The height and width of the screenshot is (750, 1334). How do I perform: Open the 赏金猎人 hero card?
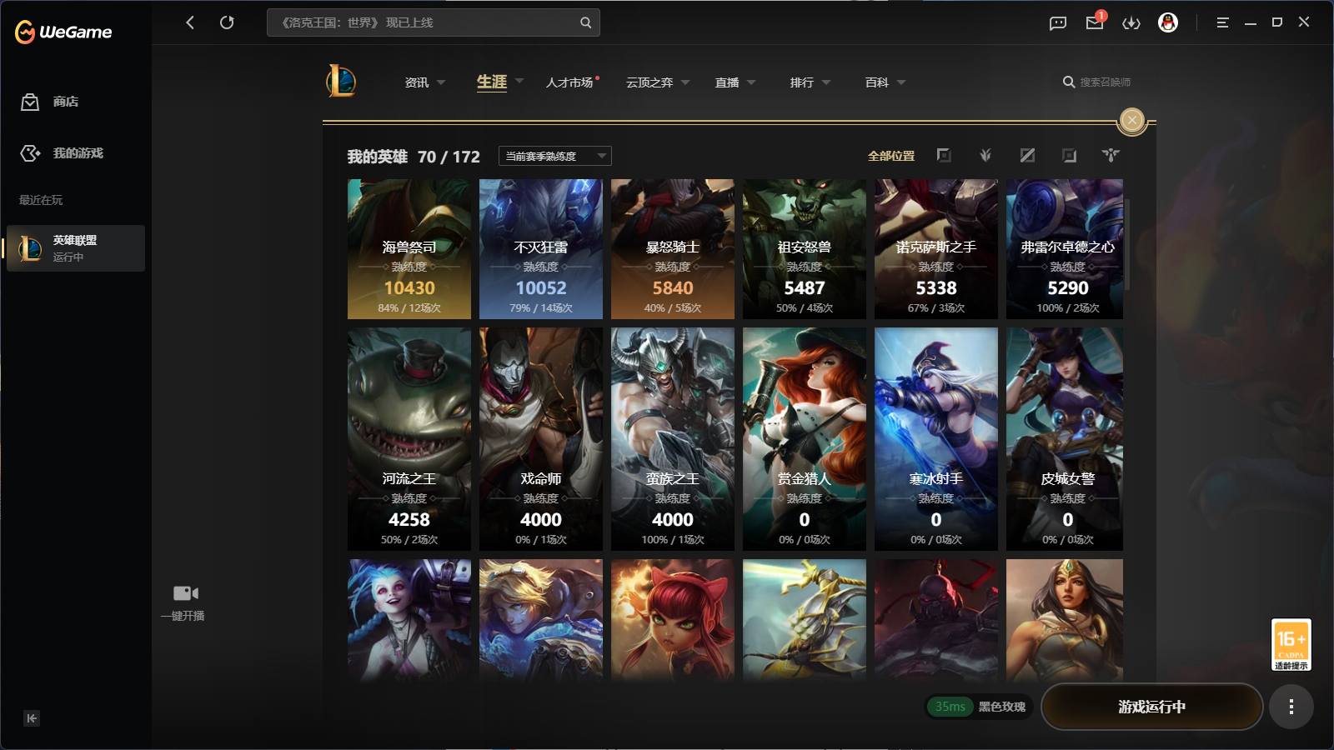pos(805,439)
